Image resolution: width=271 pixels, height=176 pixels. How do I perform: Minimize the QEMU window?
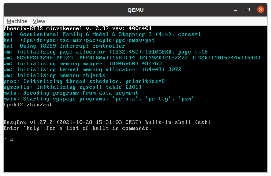[x=236, y=10]
